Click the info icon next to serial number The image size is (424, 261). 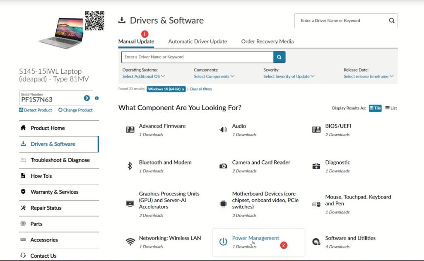(x=96, y=98)
